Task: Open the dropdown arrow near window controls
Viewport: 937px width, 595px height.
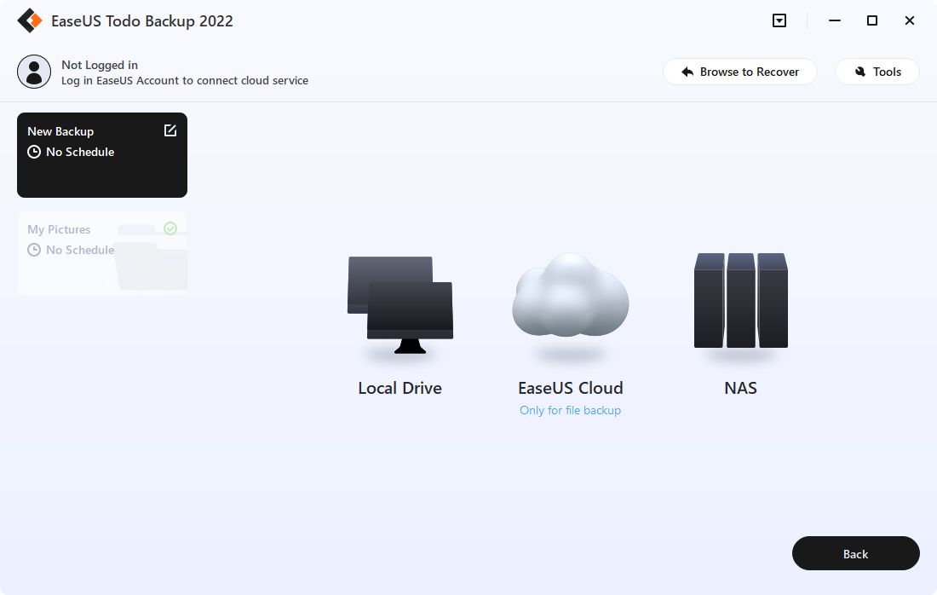Action: tap(779, 20)
